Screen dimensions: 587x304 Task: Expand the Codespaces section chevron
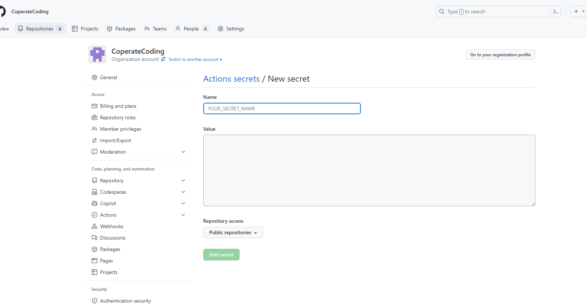point(183,192)
